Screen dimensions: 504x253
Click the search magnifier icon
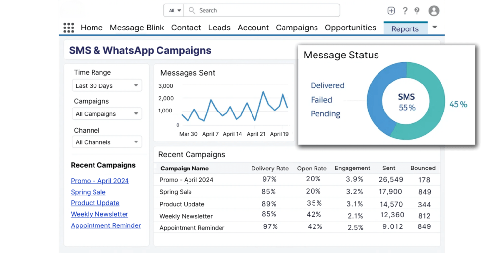(x=192, y=10)
